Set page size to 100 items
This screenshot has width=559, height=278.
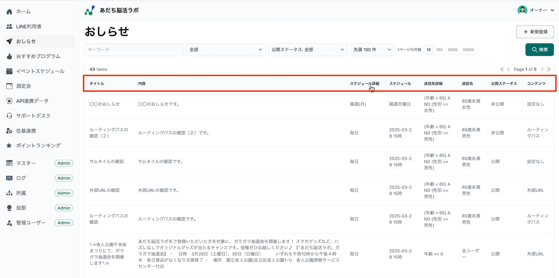[439, 50]
